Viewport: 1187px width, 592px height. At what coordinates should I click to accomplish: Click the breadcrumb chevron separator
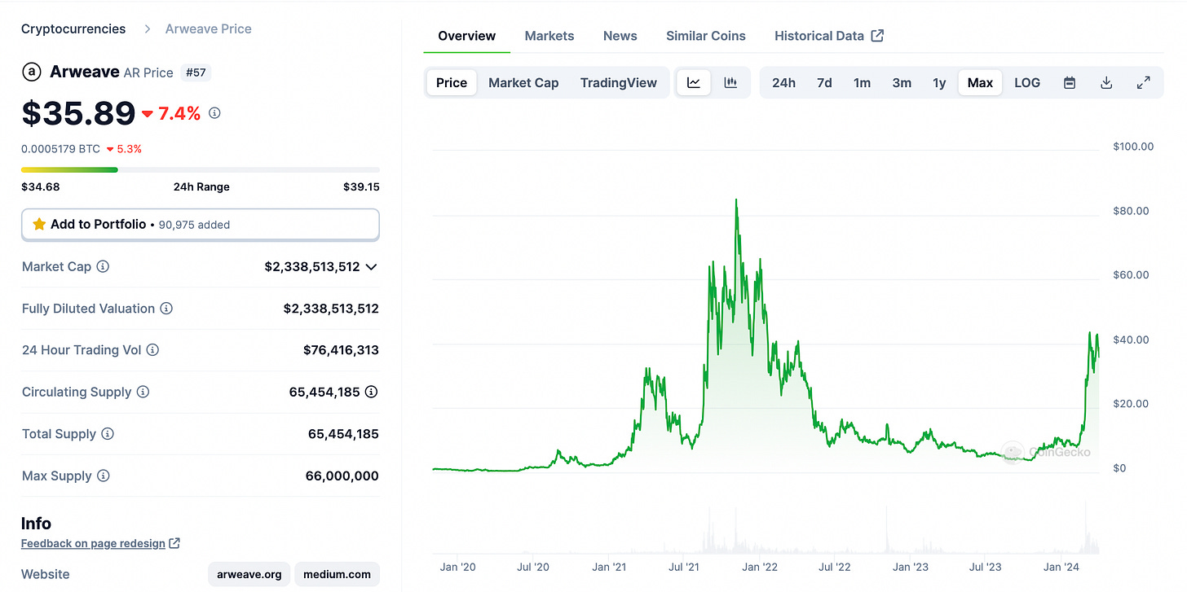pos(148,29)
